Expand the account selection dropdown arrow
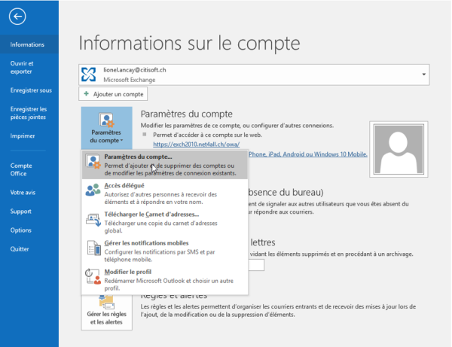The height and width of the screenshot is (347, 452). (423, 75)
